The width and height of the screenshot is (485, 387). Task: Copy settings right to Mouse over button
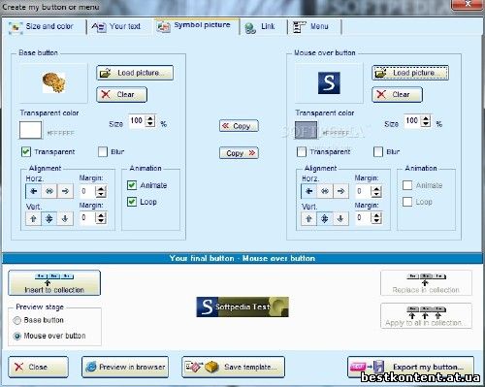pos(239,153)
